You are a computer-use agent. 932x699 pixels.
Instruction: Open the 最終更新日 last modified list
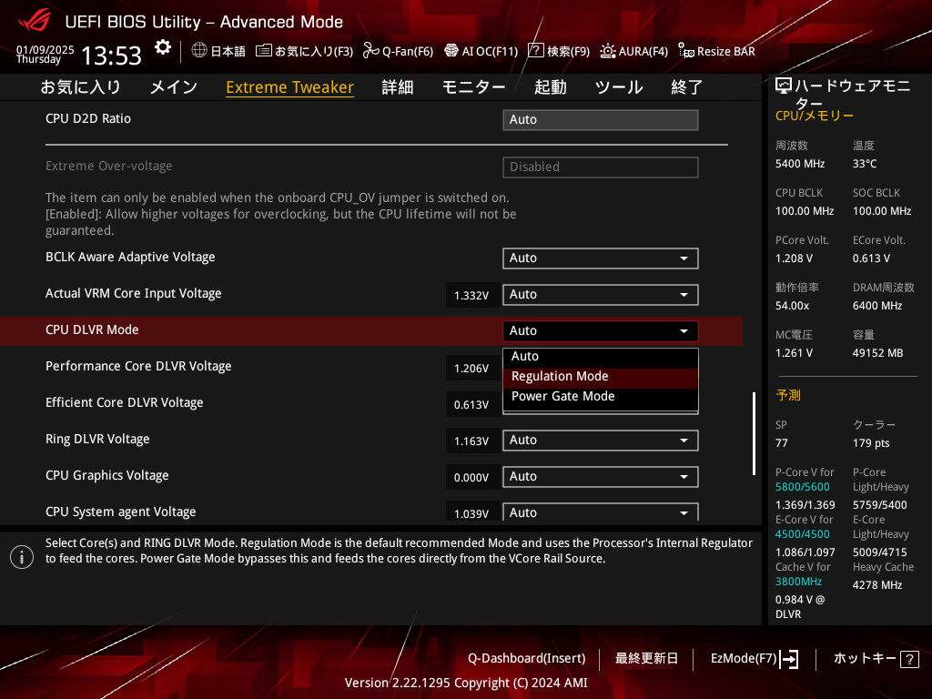[646, 658]
